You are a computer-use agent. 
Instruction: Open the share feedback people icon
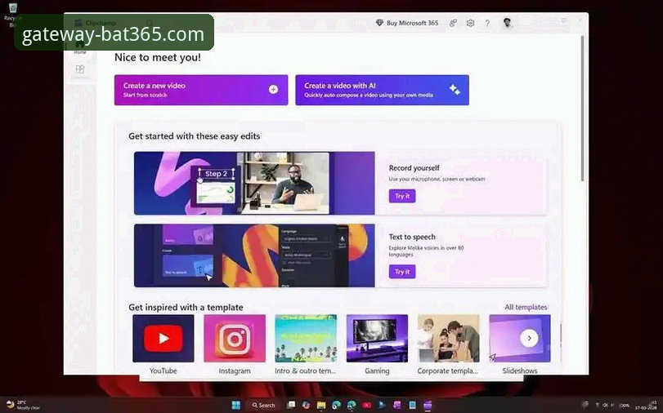(453, 23)
